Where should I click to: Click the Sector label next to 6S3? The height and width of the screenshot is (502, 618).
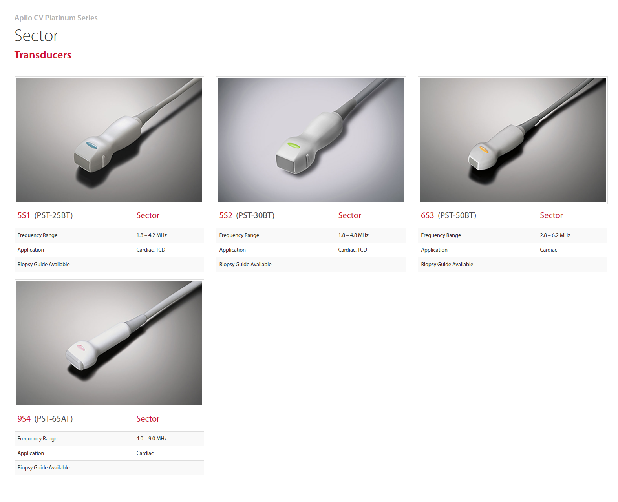(x=551, y=215)
